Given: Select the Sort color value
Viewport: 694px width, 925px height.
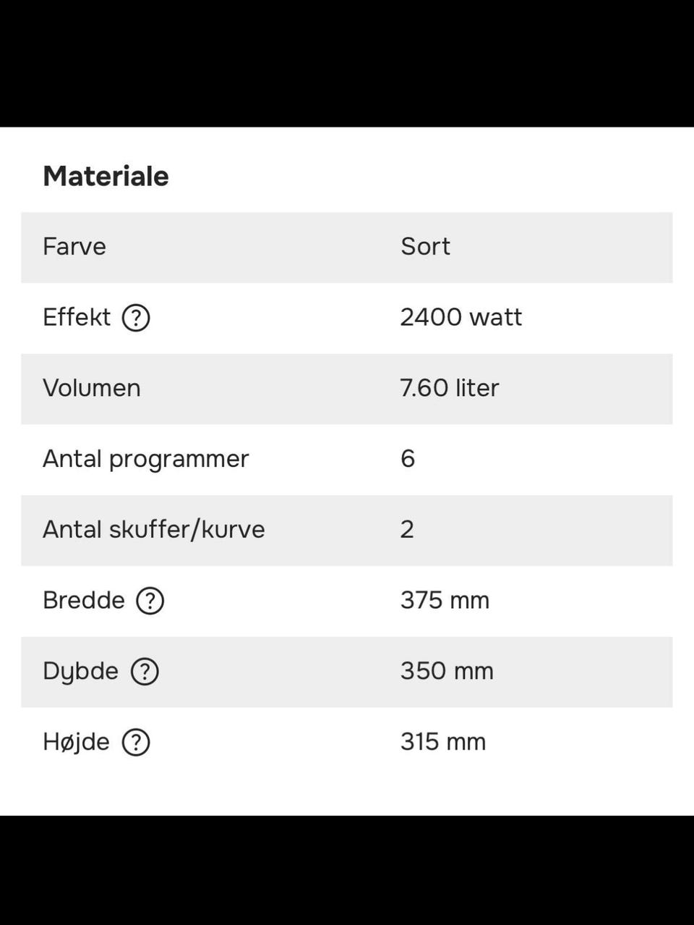Looking at the screenshot, I should (x=424, y=247).
